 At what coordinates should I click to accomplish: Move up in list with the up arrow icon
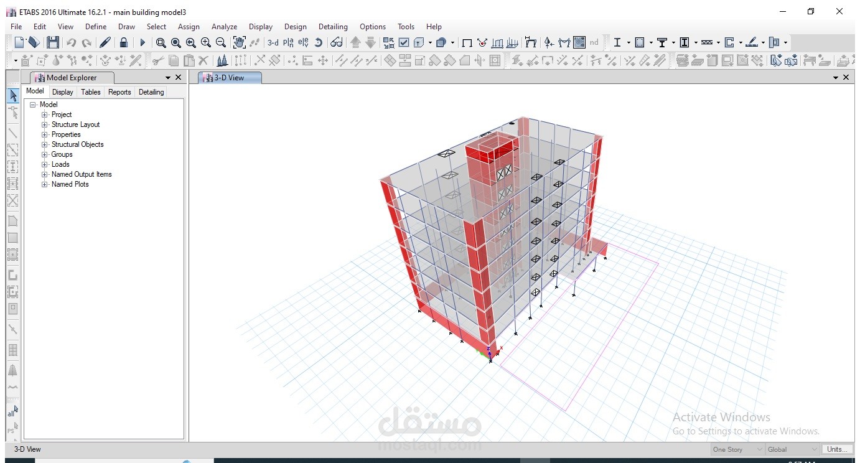355,42
